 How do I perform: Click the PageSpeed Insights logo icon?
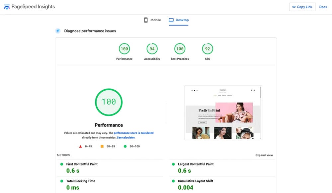point(7,7)
